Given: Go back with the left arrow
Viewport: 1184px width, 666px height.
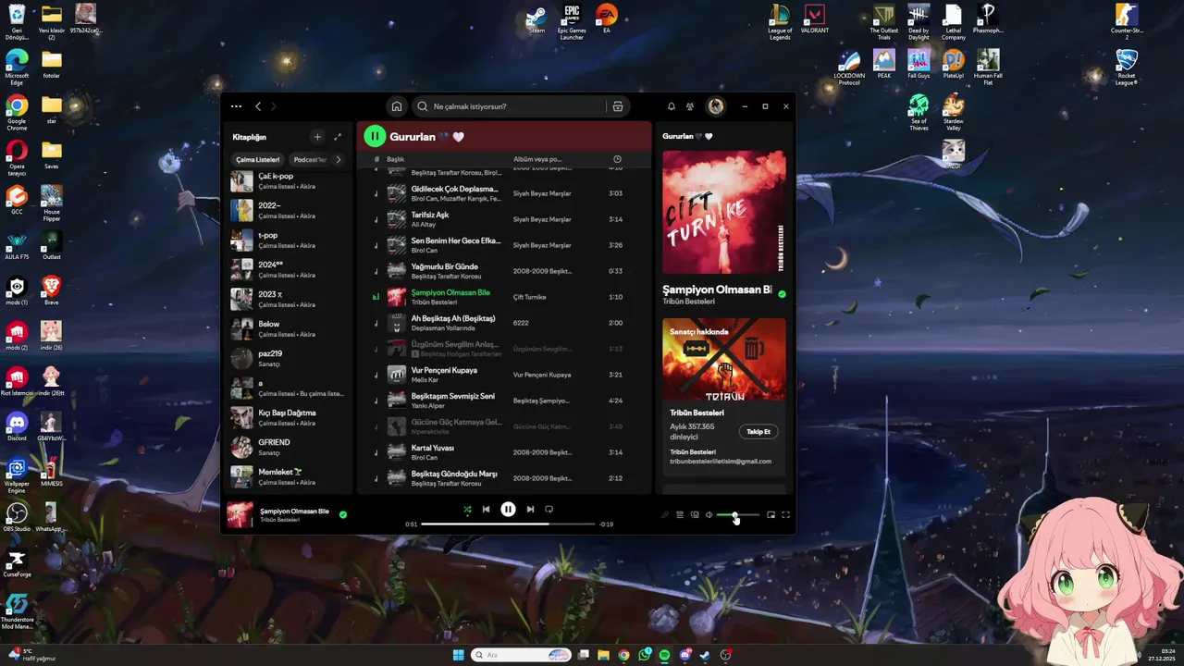Looking at the screenshot, I should (258, 106).
